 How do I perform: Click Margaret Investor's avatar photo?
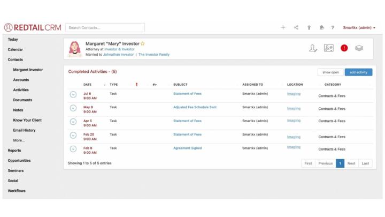[x=75, y=49]
